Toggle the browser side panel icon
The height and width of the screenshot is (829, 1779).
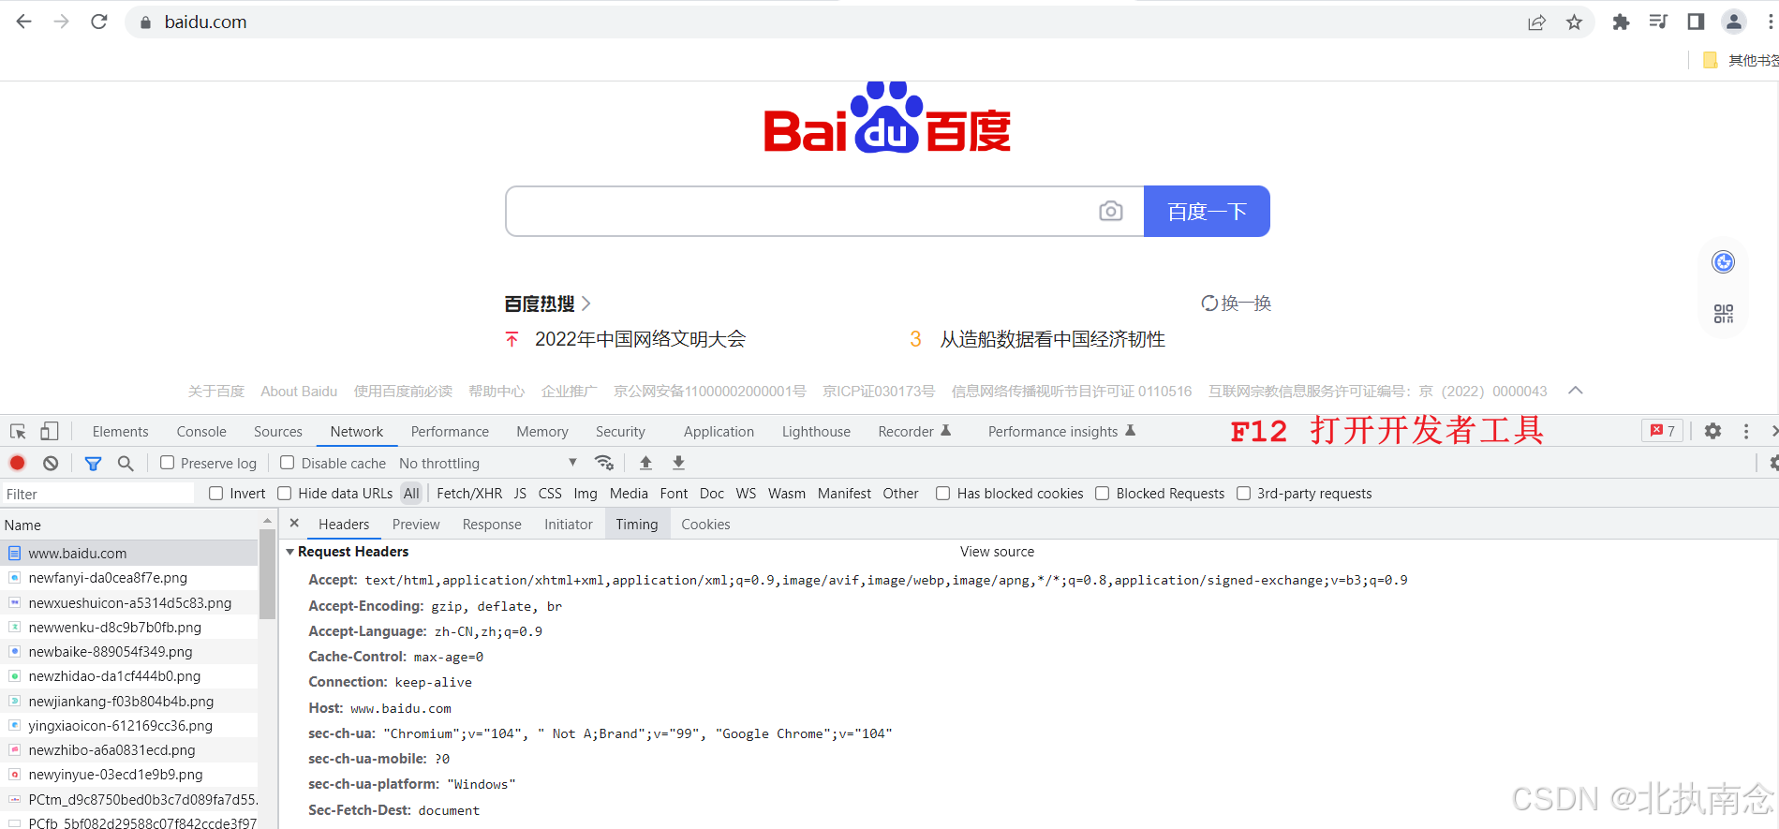pos(1696,22)
